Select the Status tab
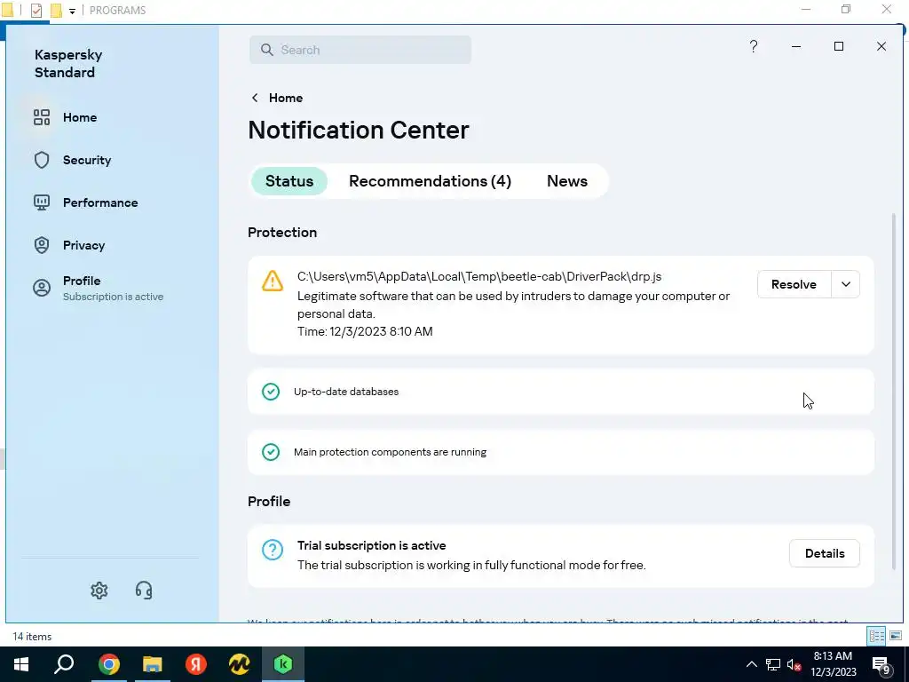909x682 pixels. 289,181
